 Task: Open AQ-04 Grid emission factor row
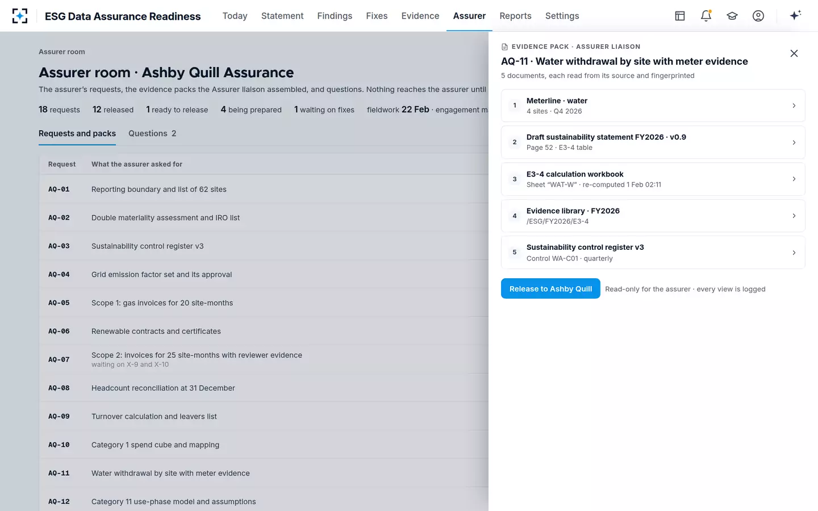264,274
